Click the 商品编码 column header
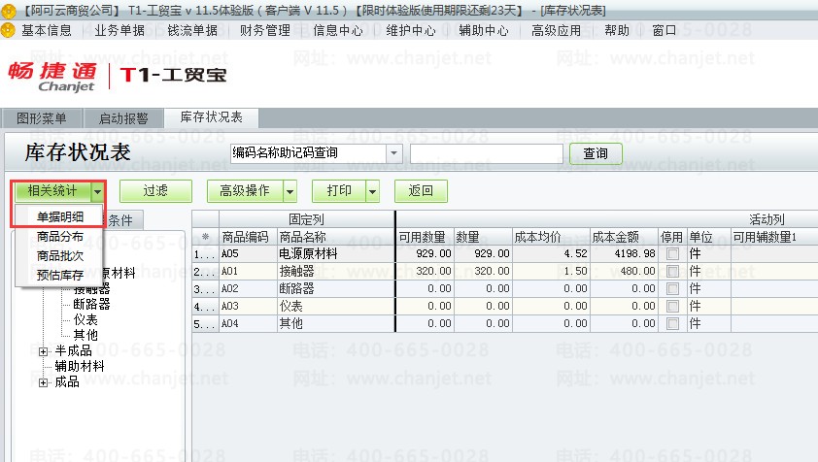Viewport: 818px width, 462px height. 248,237
